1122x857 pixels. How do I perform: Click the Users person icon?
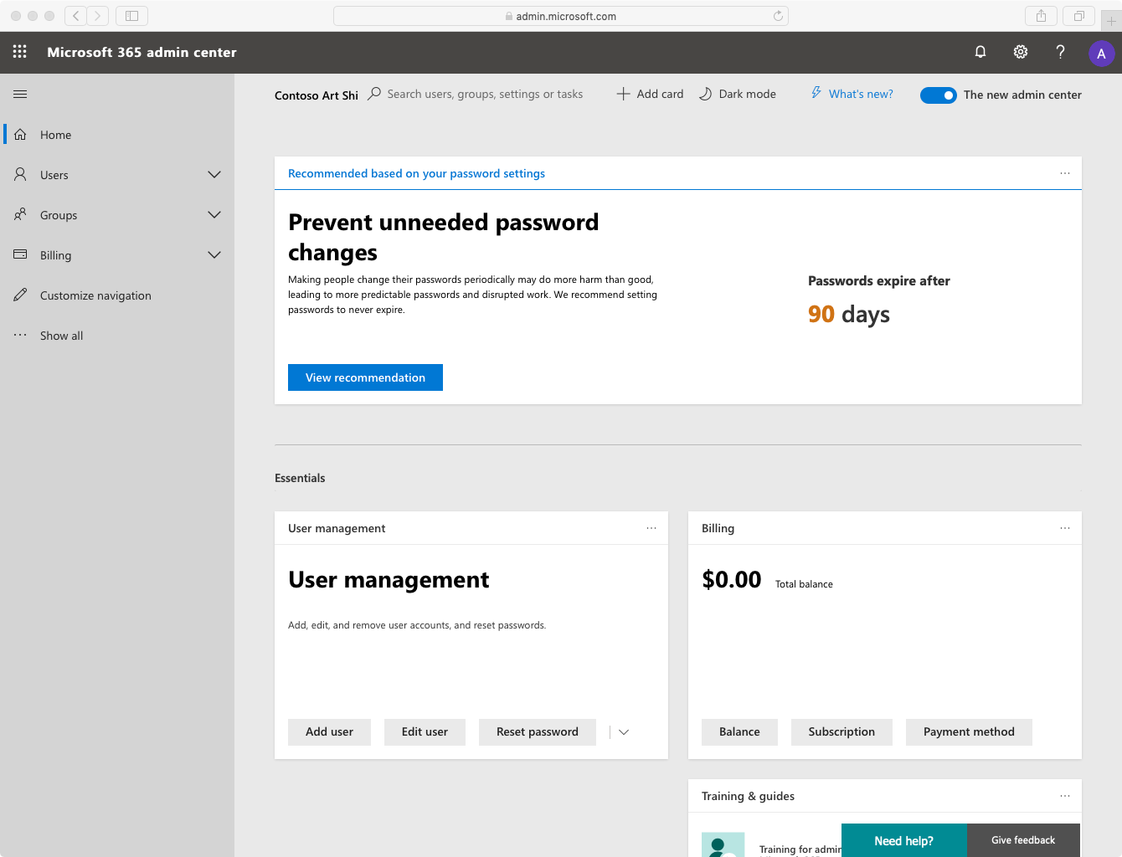pyautogui.click(x=20, y=174)
